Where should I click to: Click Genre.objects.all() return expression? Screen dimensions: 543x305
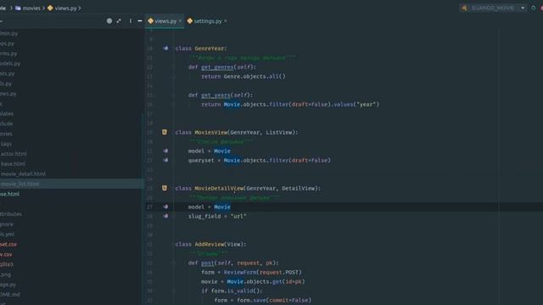255,76
